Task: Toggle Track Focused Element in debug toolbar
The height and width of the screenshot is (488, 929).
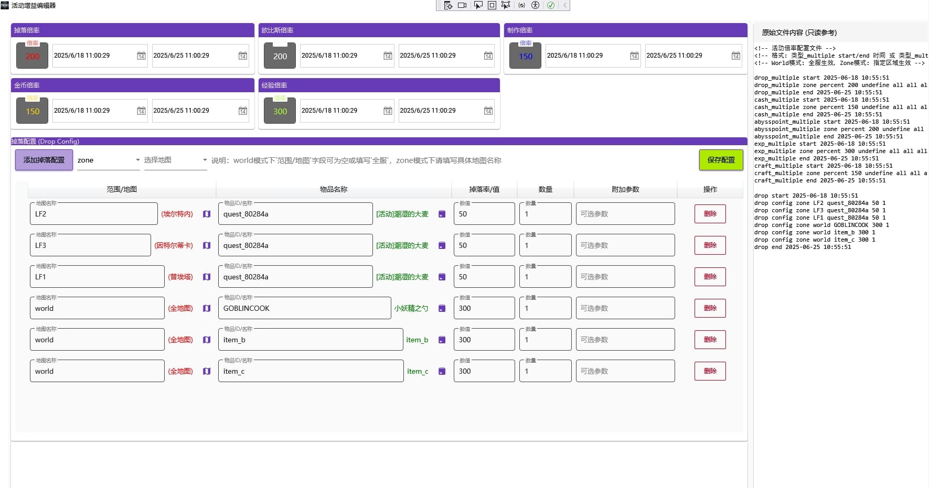Action: (506, 5)
